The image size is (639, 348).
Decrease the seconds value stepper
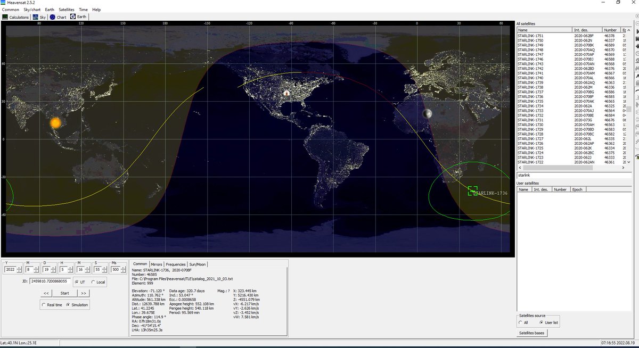tap(105, 271)
